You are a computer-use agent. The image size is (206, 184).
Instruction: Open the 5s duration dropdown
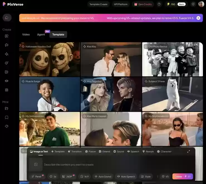click(53, 176)
